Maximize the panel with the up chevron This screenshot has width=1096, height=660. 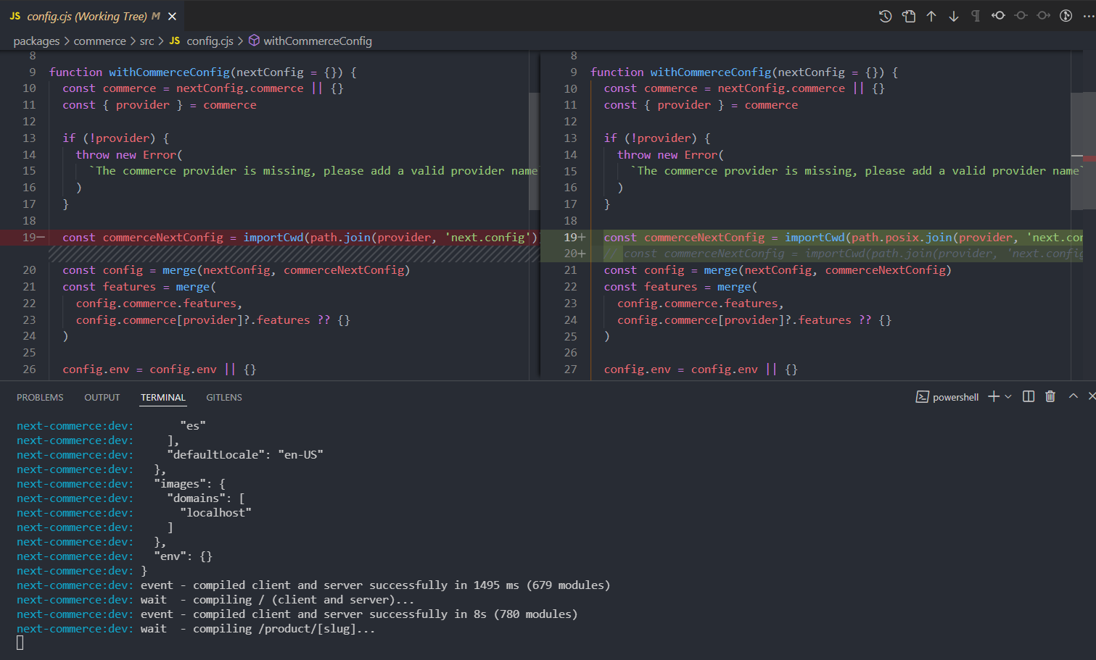pos(1073,396)
